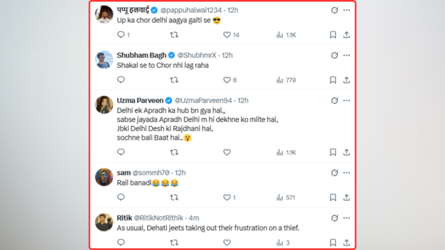Bookmark Uzma Parveen's tweet
Viewport: 445px width, 250px height.
333,152
